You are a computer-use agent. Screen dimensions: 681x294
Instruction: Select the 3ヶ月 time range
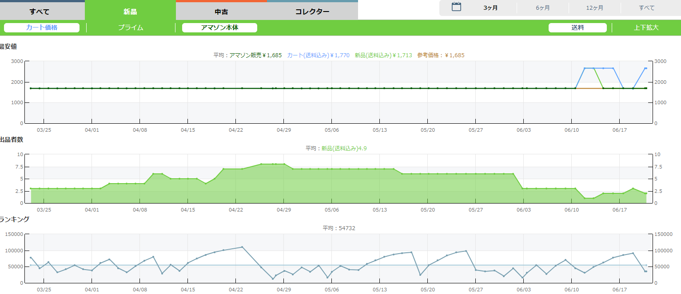click(x=490, y=8)
